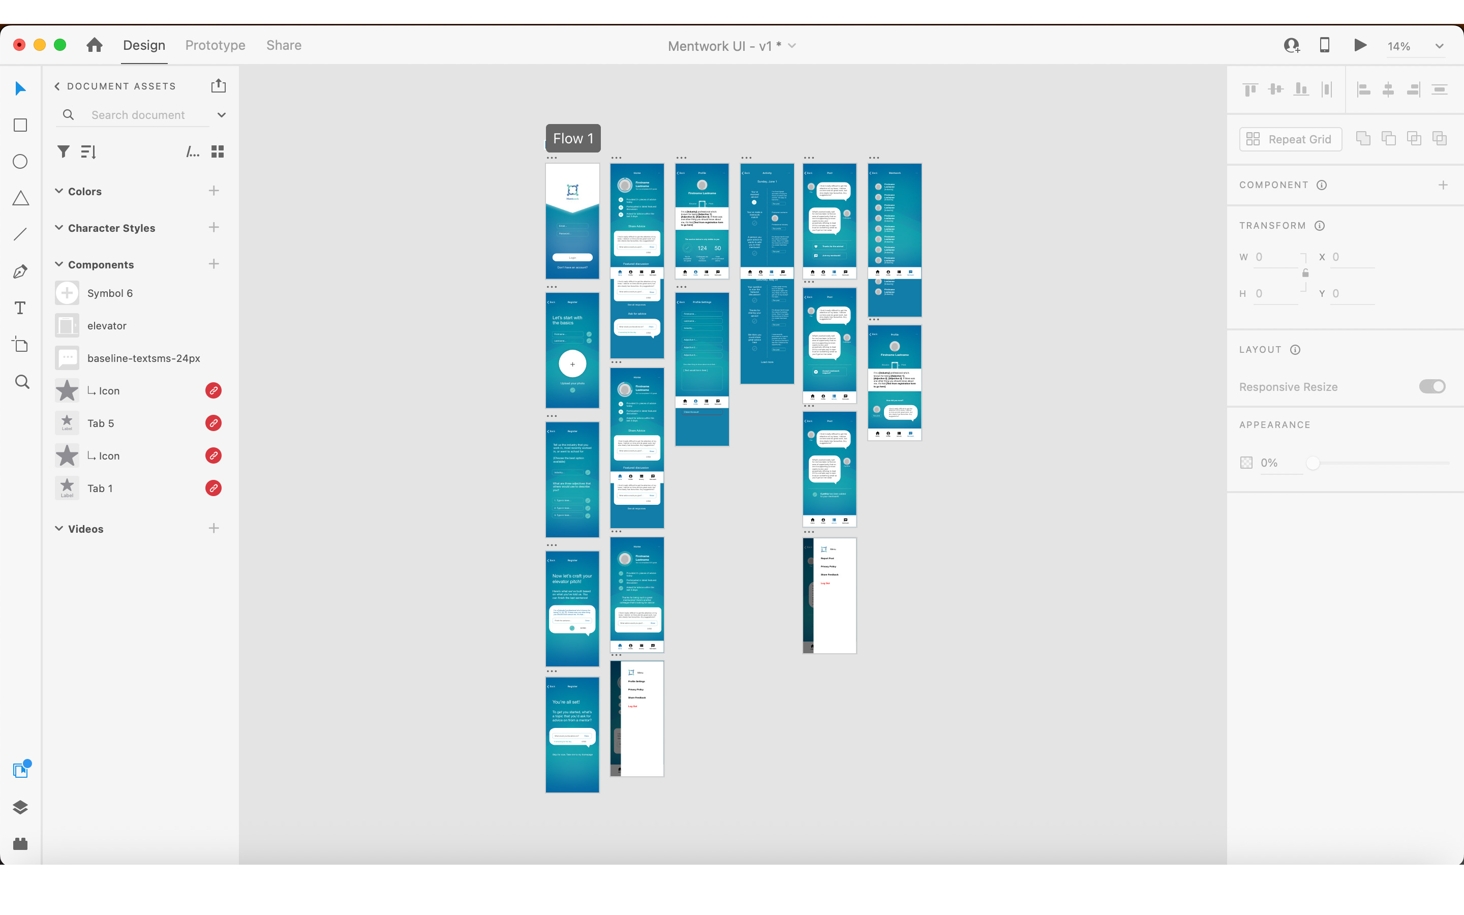Open the zoom level dropdown
Screen dimensions: 1464x915
click(1439, 46)
